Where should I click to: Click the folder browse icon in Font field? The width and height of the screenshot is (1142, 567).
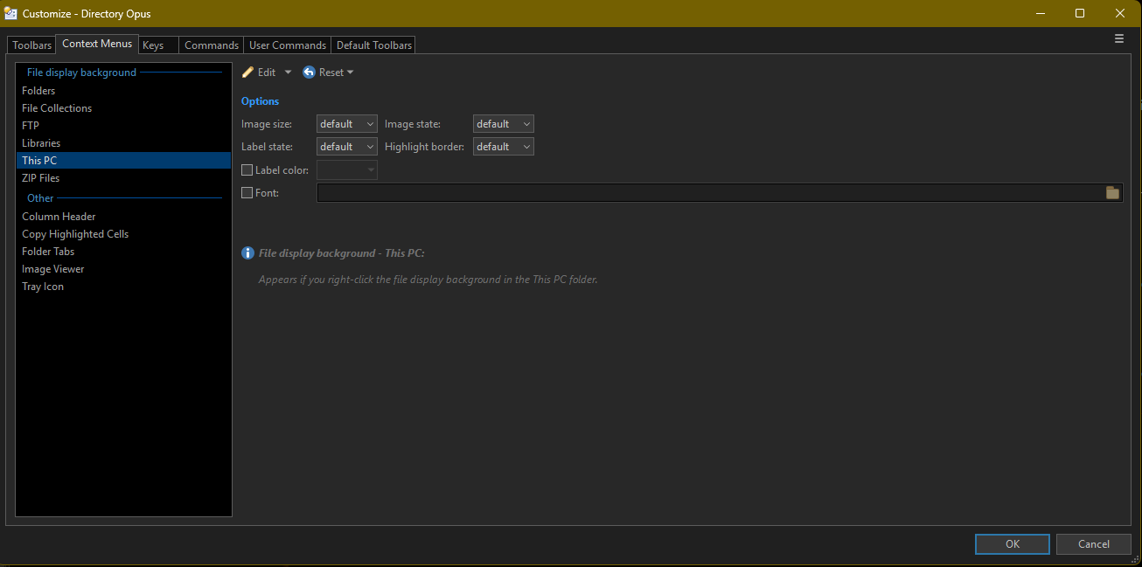point(1112,193)
